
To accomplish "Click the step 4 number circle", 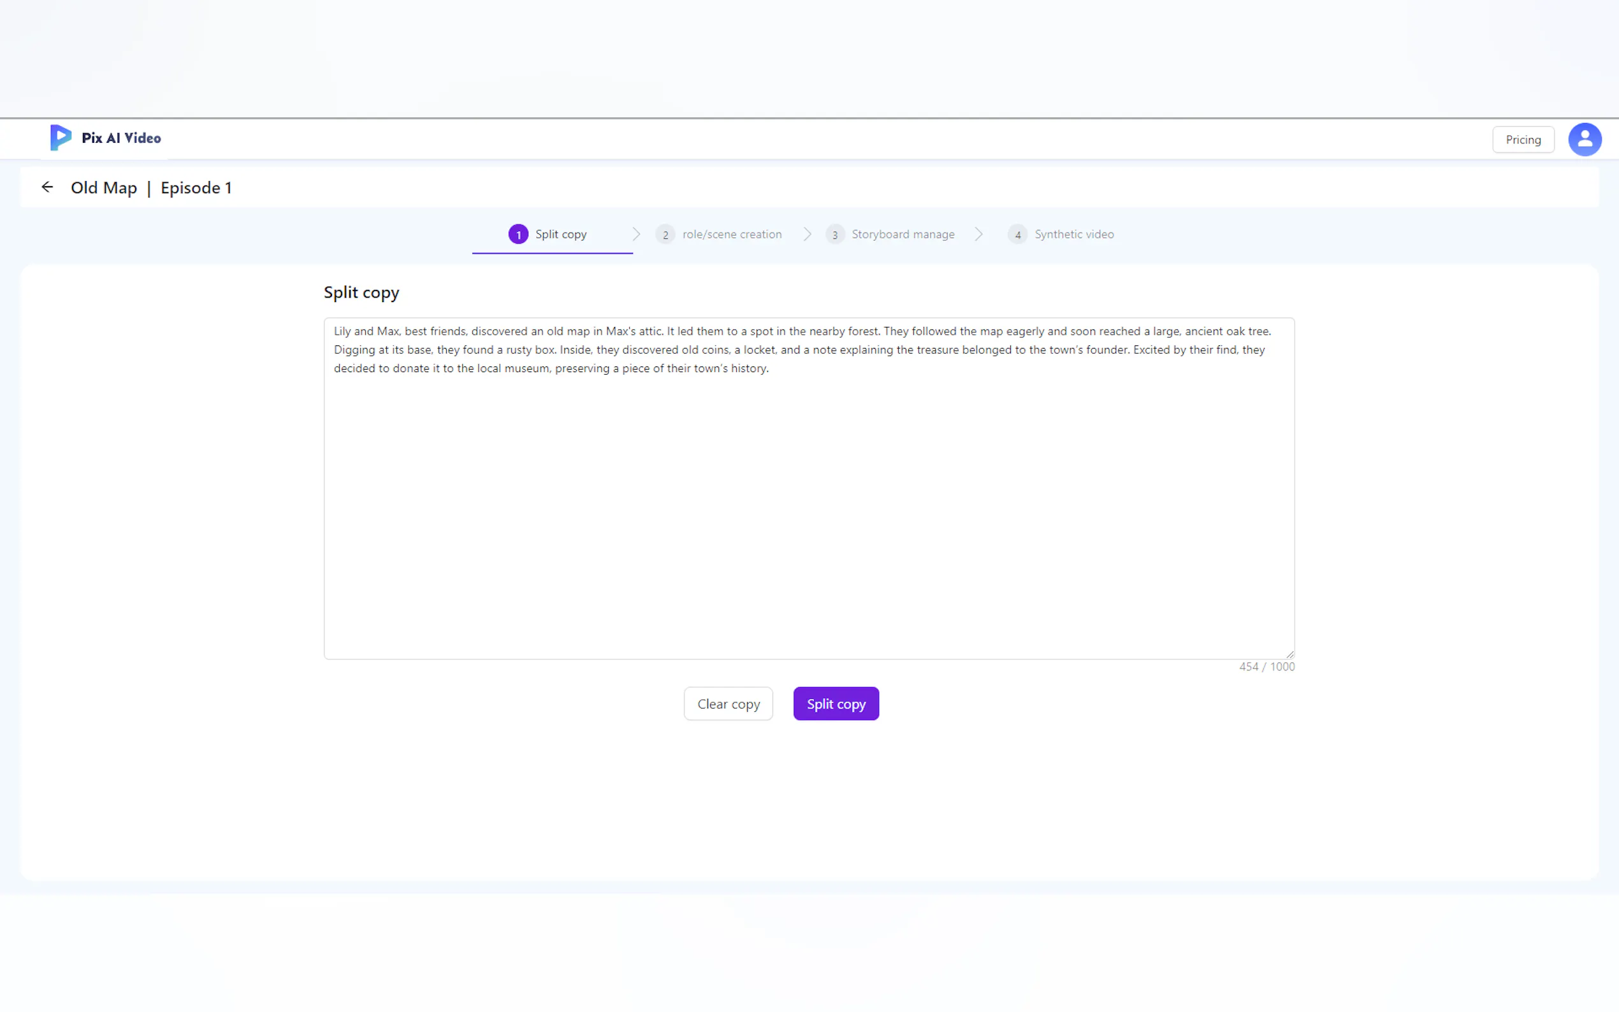I will (x=1017, y=235).
